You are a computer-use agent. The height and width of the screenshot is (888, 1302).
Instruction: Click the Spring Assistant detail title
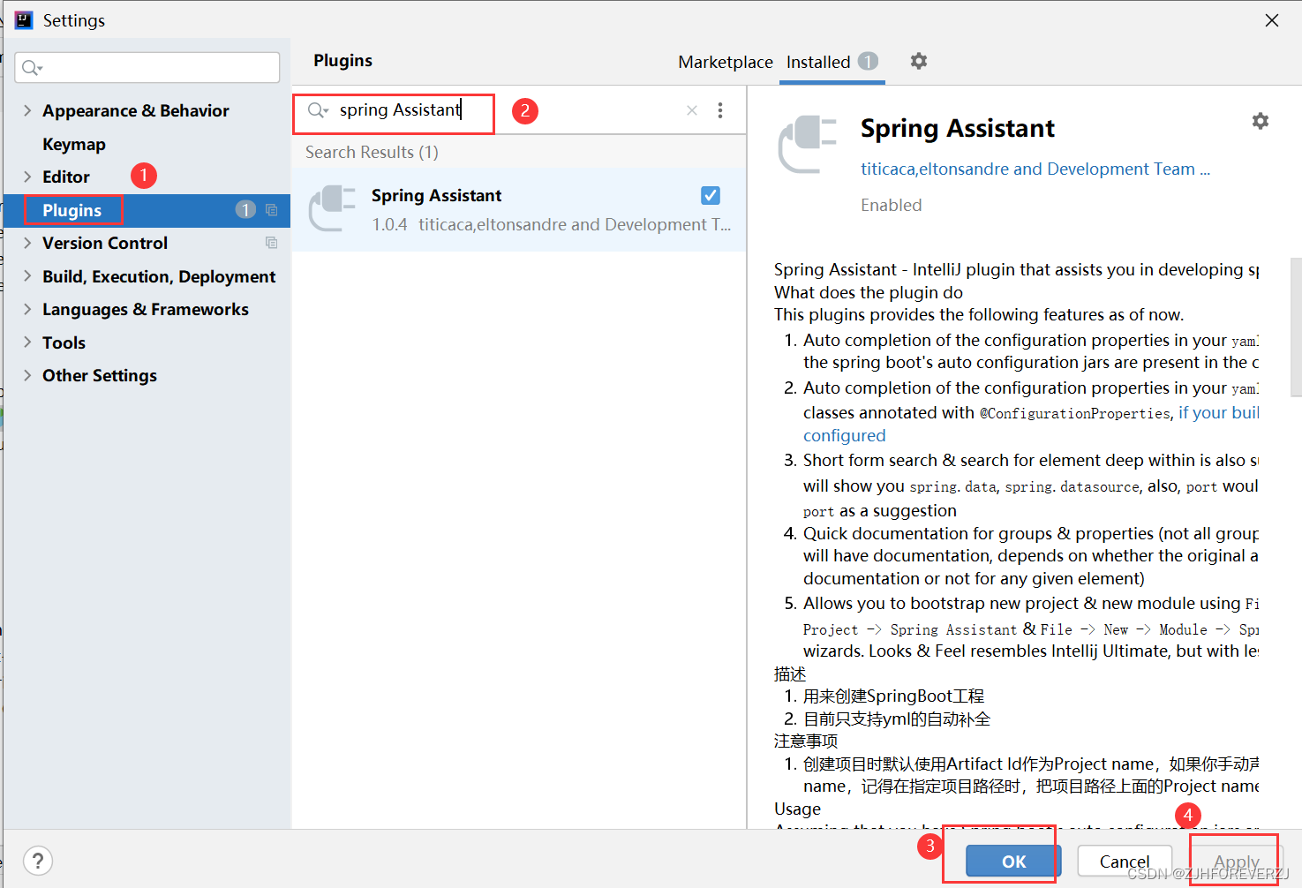(957, 129)
